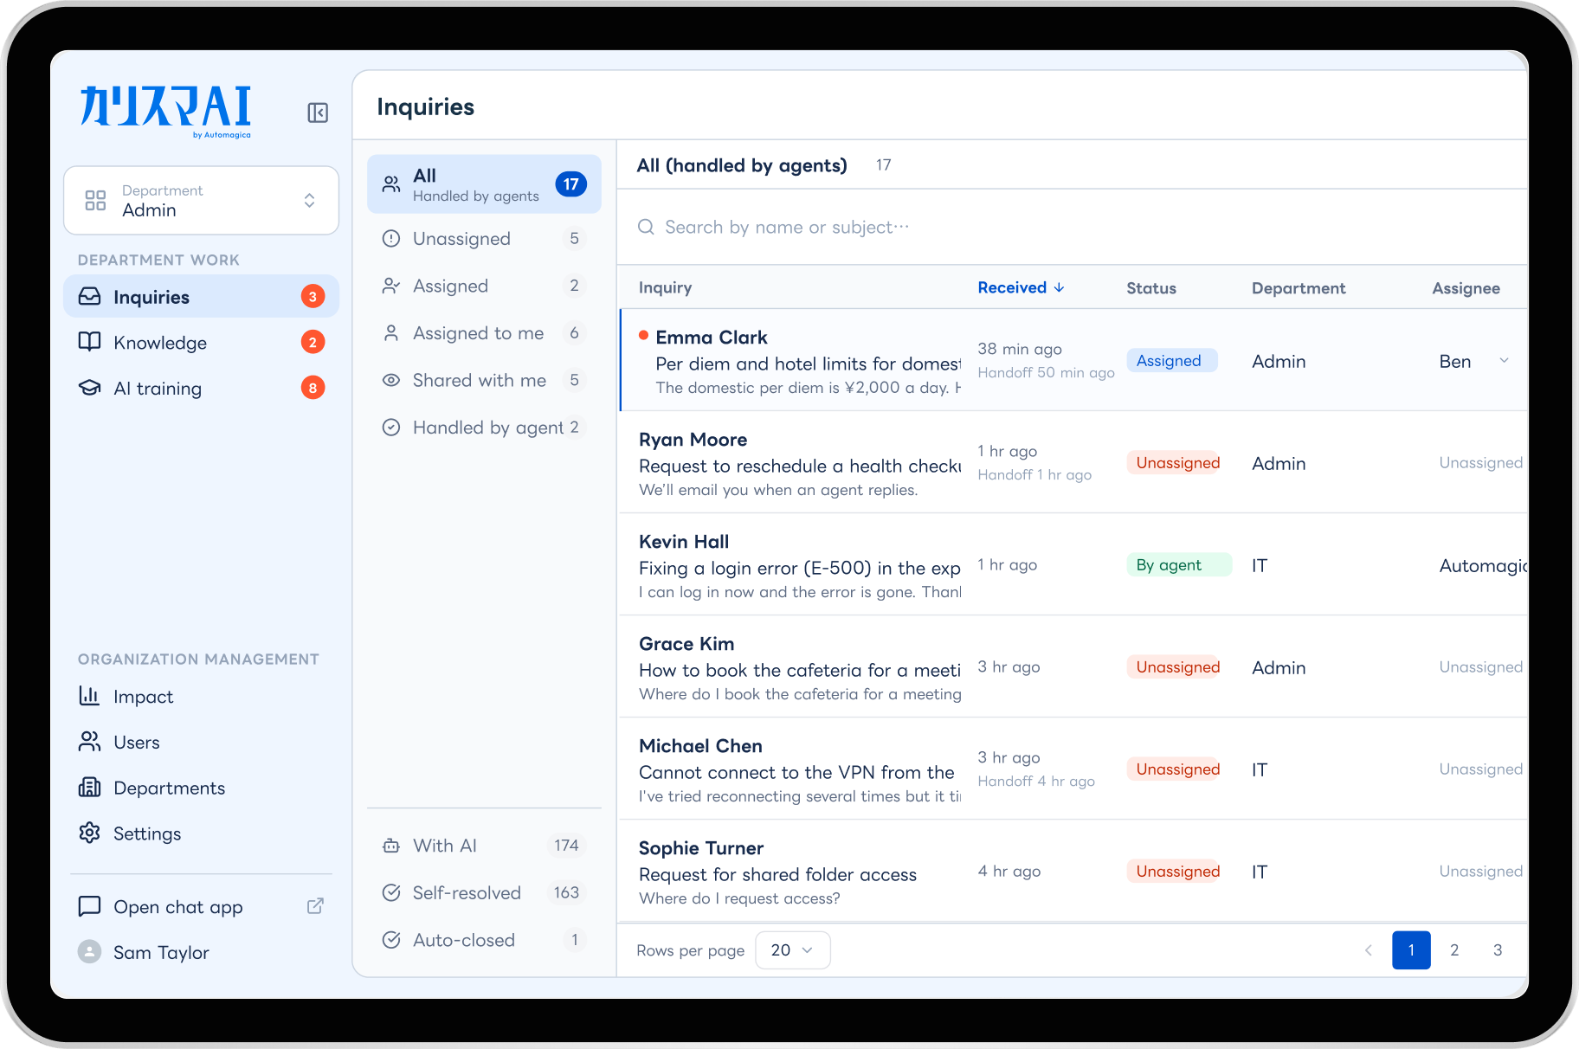Click the Users people icon
Viewport: 1579px width, 1049px height.
click(89, 742)
